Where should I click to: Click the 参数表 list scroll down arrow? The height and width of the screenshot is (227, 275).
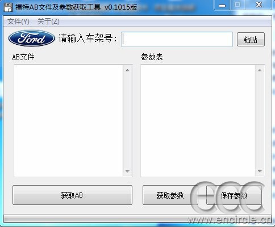(x=260, y=172)
